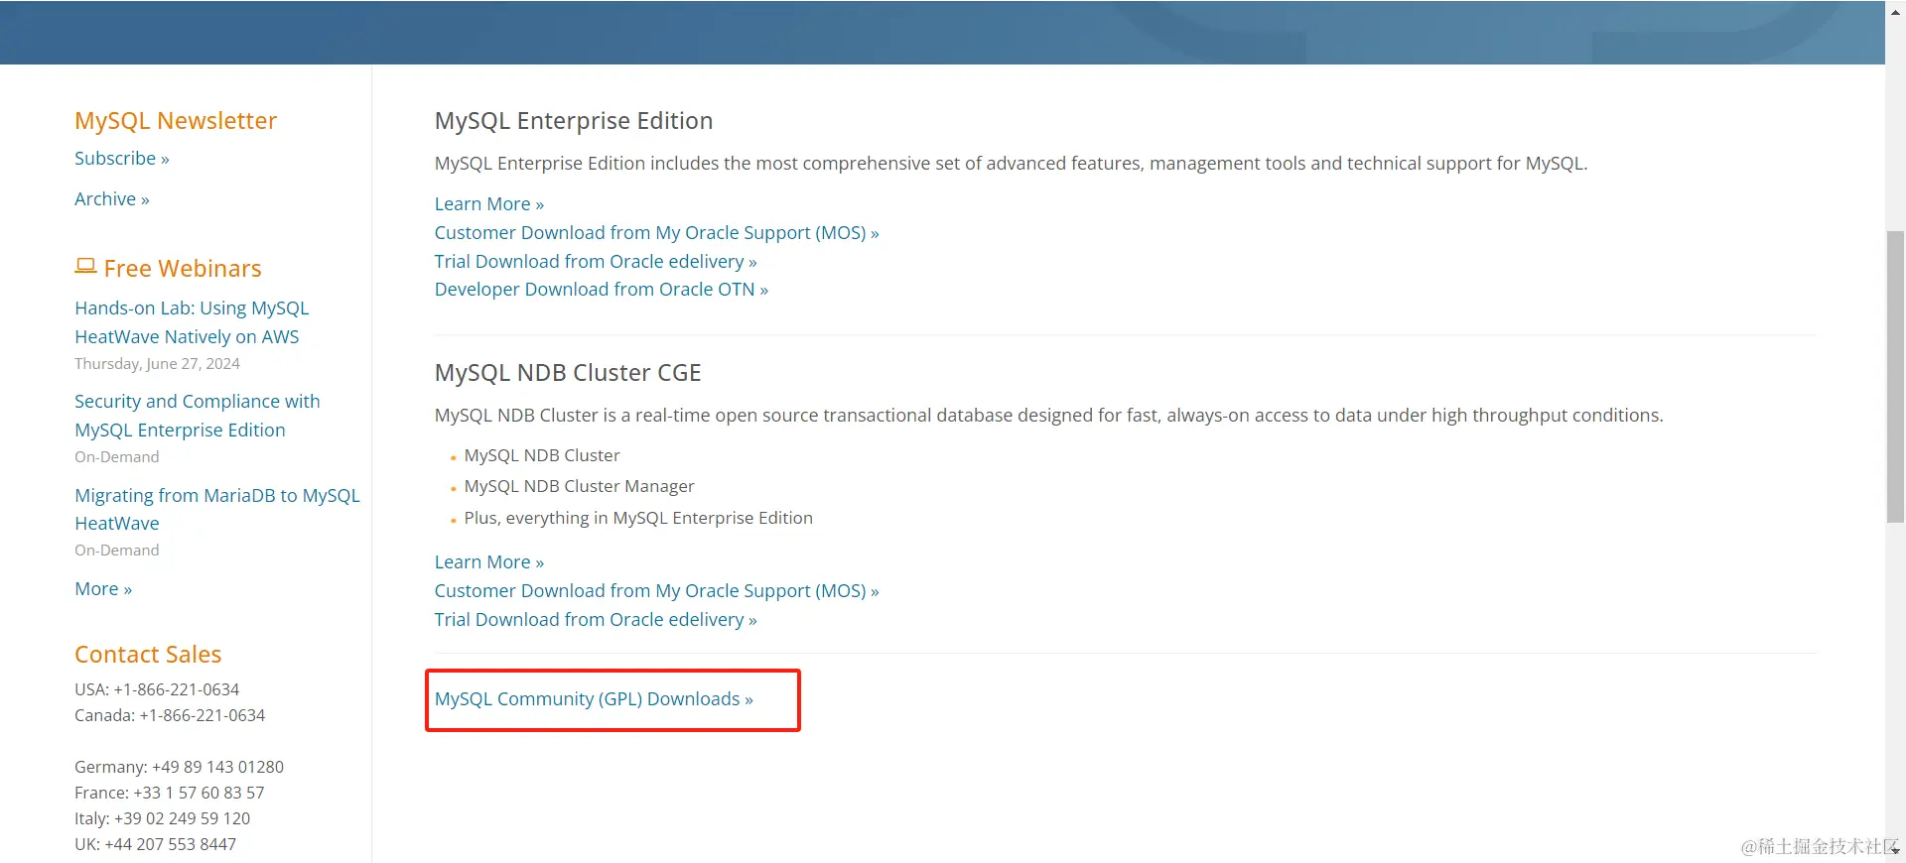This screenshot has width=1906, height=863.
Task: Click the MySQL Newsletter heading
Action: pos(176,121)
